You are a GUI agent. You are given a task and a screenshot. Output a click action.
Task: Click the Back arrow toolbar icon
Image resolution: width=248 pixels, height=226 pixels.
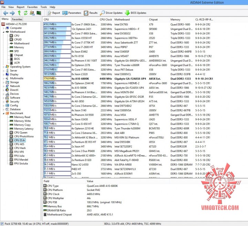6,13
